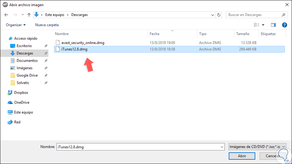Select avast_security_online.dmg file
Viewport: 292px width, 164px height.
pos(83,43)
